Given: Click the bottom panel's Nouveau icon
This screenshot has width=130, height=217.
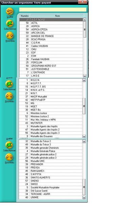Looking at the screenshot, I should tap(9, 157).
